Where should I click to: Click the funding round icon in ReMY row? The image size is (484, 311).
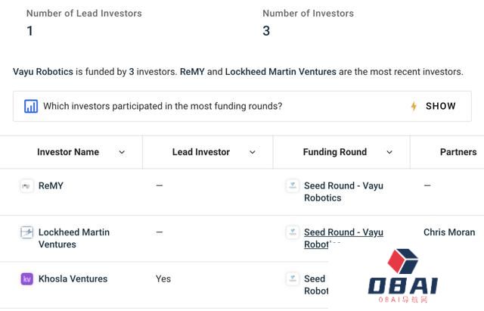tap(293, 186)
